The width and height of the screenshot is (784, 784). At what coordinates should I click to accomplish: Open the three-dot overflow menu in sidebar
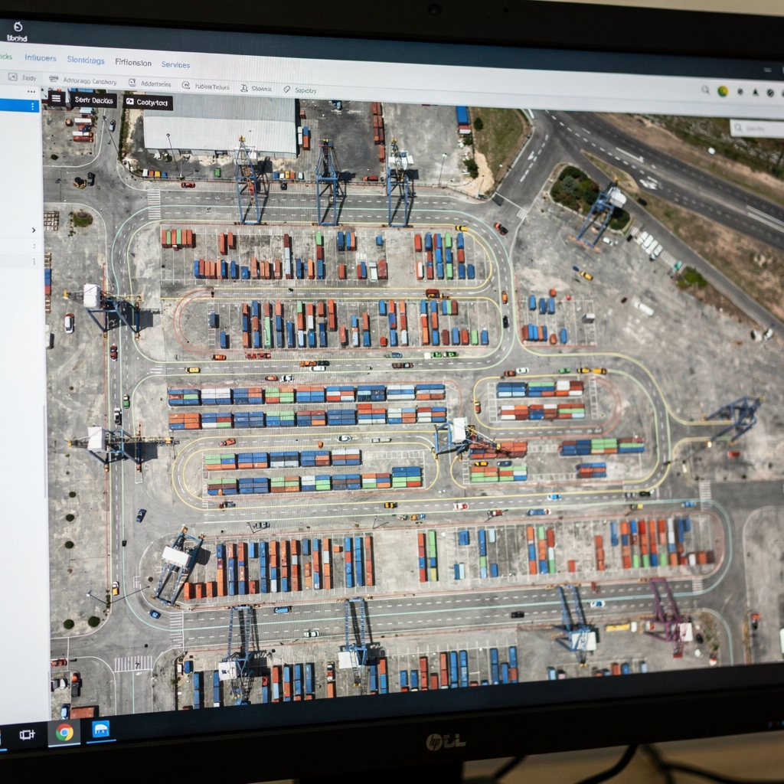point(31,91)
